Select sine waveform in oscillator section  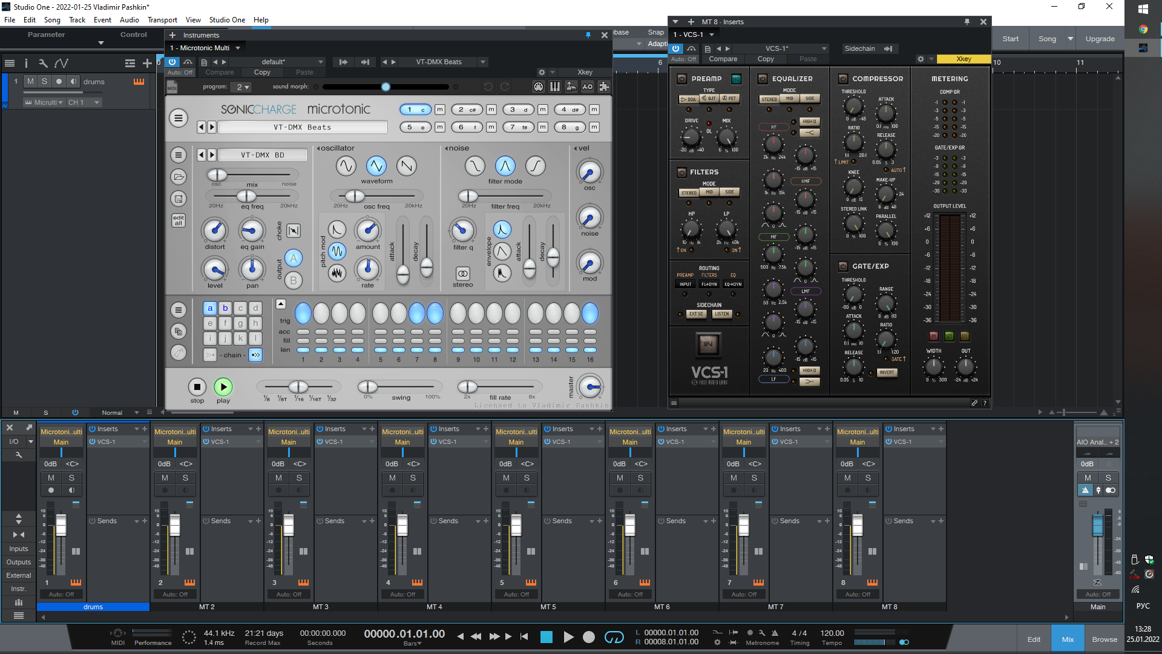(346, 166)
